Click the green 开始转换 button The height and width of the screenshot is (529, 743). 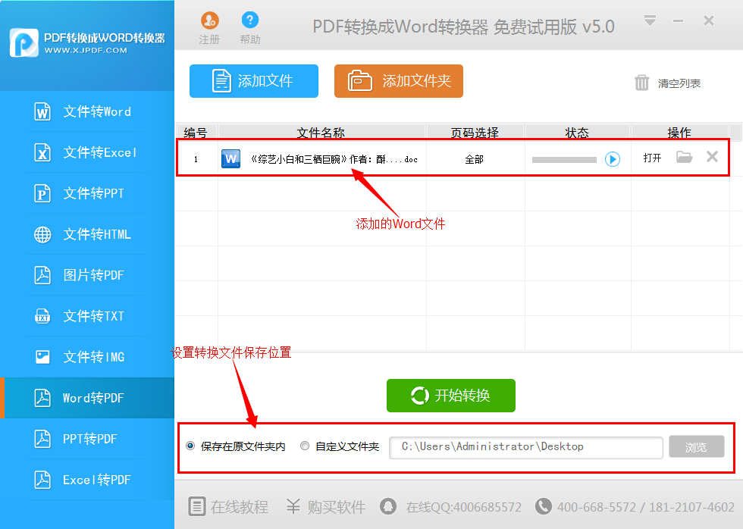point(450,396)
